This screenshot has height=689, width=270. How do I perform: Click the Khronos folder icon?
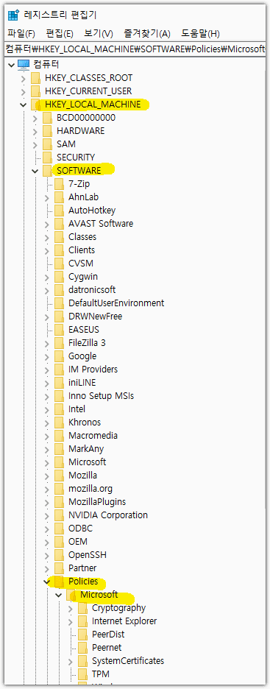point(60,423)
